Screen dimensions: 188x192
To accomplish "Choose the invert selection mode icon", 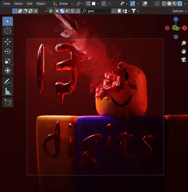I will pos(30,11).
